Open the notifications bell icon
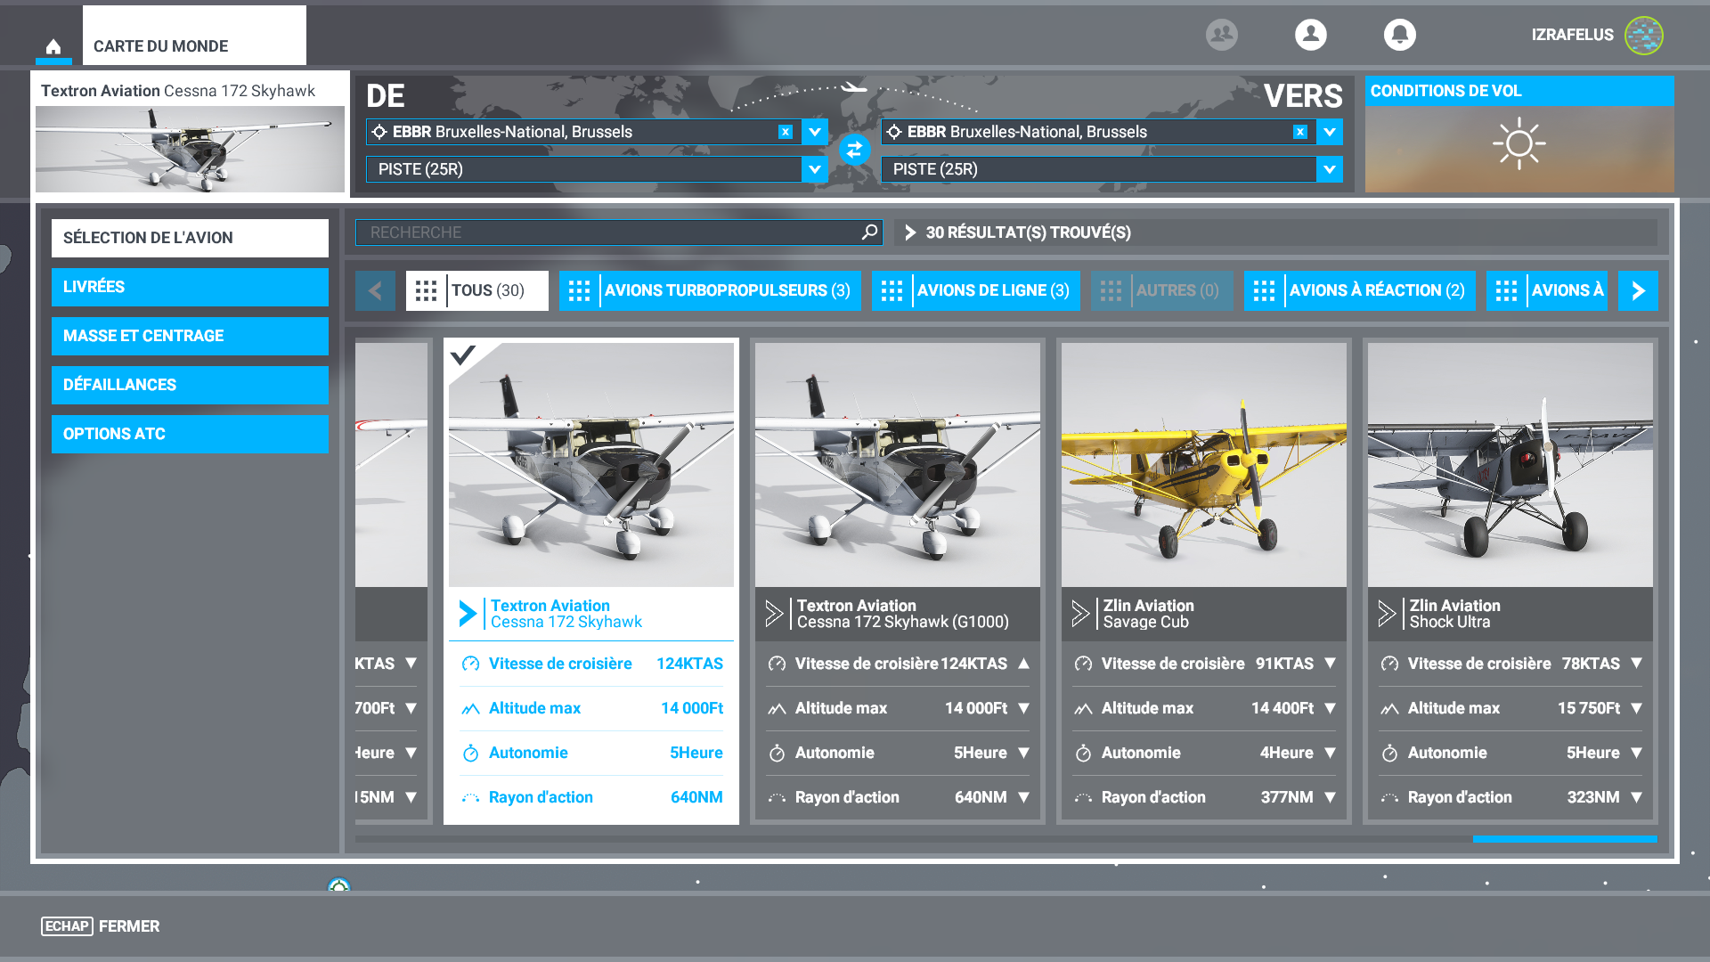This screenshot has width=1710, height=962. pos(1399,35)
